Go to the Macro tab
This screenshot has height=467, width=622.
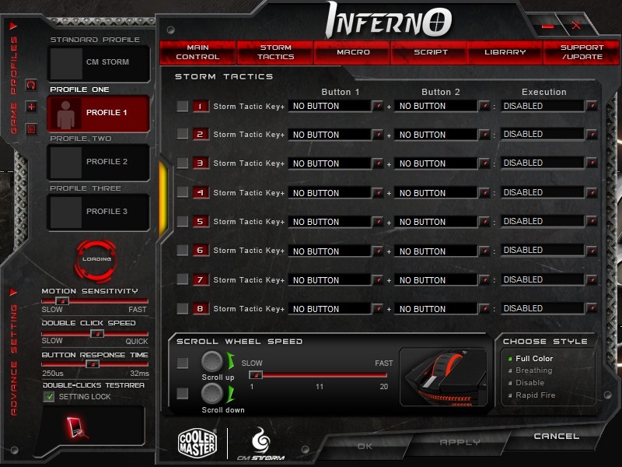click(x=353, y=52)
